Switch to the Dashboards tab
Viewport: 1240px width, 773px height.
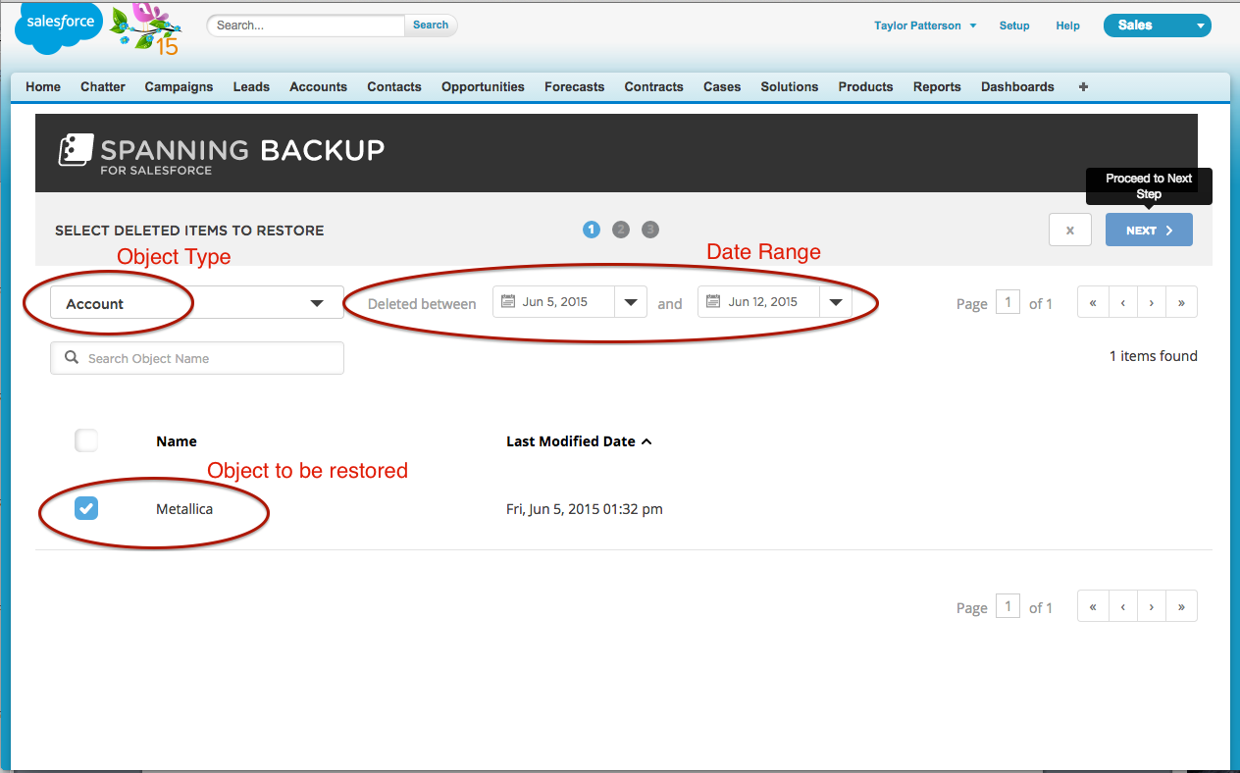point(1017,86)
